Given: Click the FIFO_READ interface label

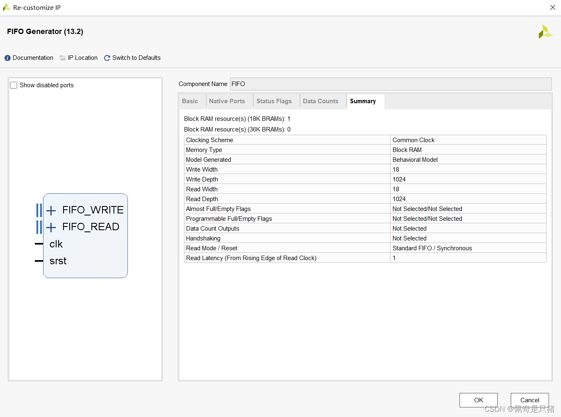Looking at the screenshot, I should point(91,227).
